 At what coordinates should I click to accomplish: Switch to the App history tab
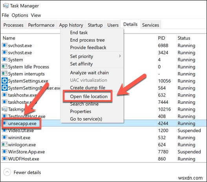[x=71, y=25]
